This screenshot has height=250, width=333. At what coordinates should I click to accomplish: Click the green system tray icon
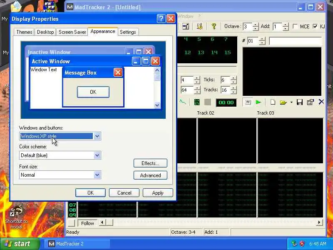pyautogui.click(x=294, y=244)
